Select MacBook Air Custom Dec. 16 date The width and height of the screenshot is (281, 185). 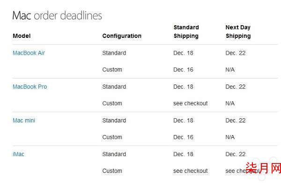coord(183,70)
